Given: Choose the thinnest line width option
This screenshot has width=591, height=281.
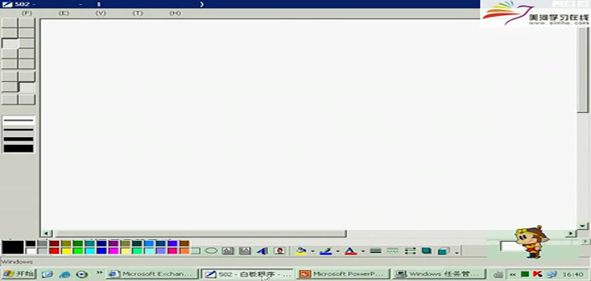Looking at the screenshot, I should (x=18, y=121).
